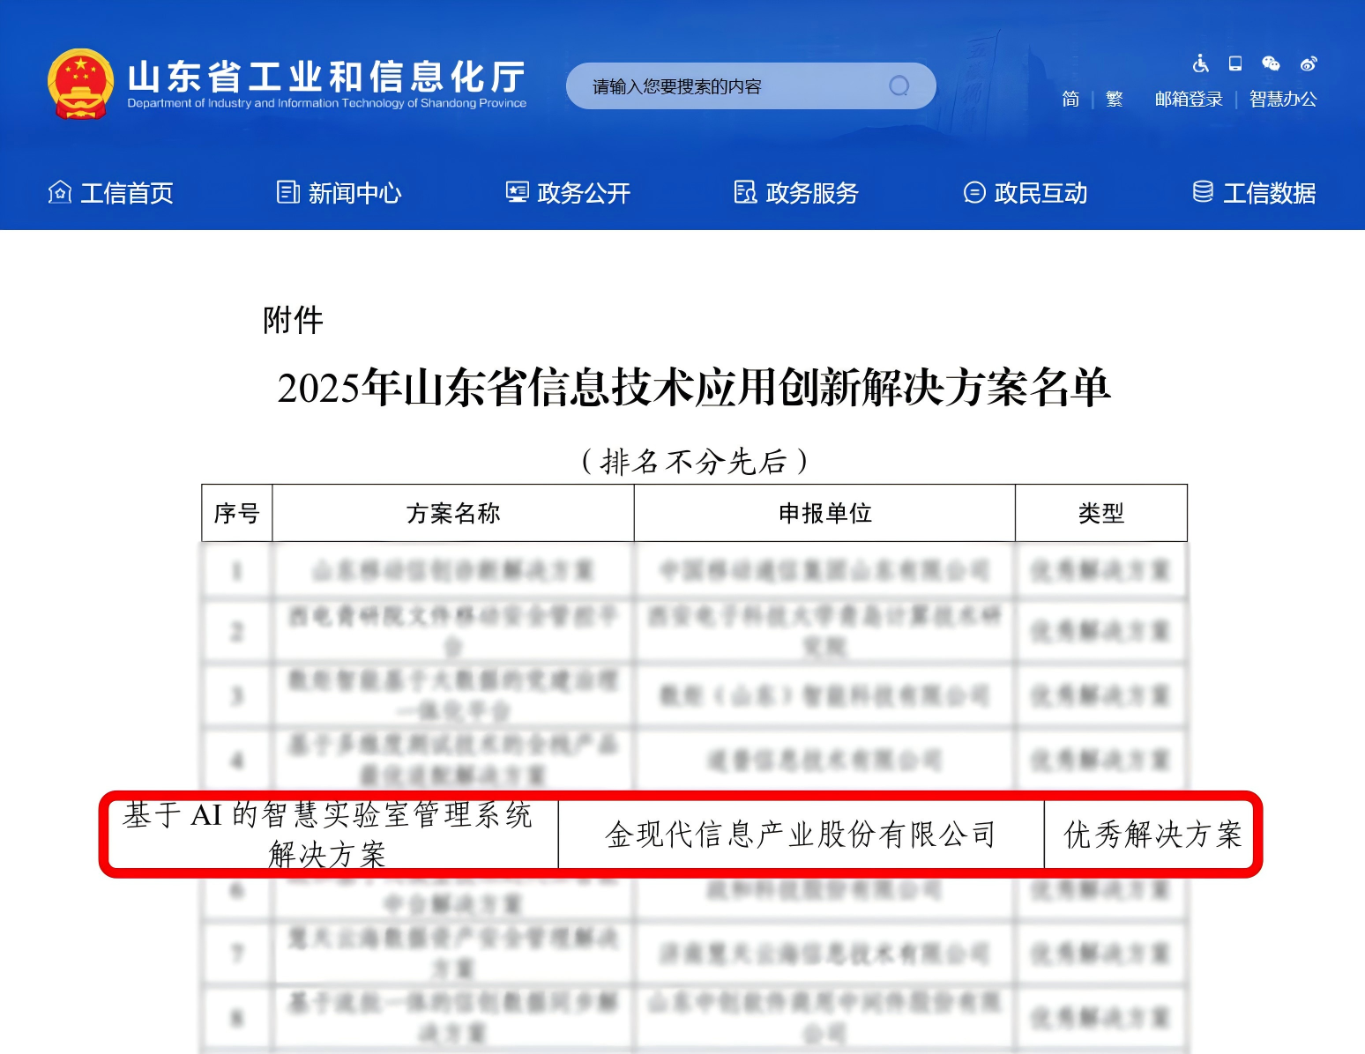Open the 新闻中心 menu
Image resolution: width=1365 pixels, height=1054 pixels.
point(339,193)
